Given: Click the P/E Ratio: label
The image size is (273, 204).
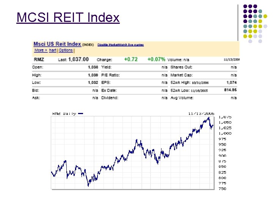Looking at the screenshot, I should point(110,75).
